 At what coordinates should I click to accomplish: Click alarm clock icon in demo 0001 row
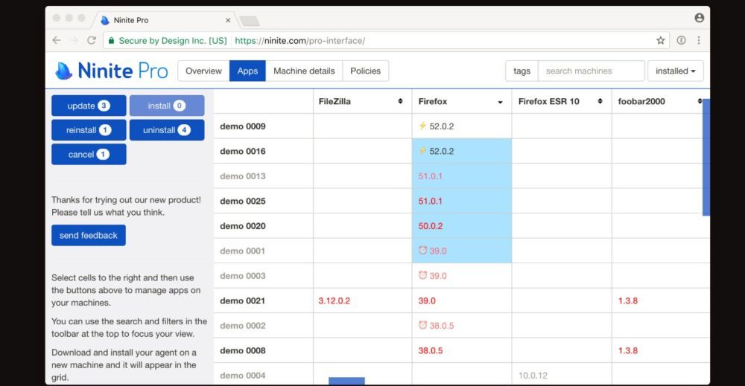tap(422, 251)
